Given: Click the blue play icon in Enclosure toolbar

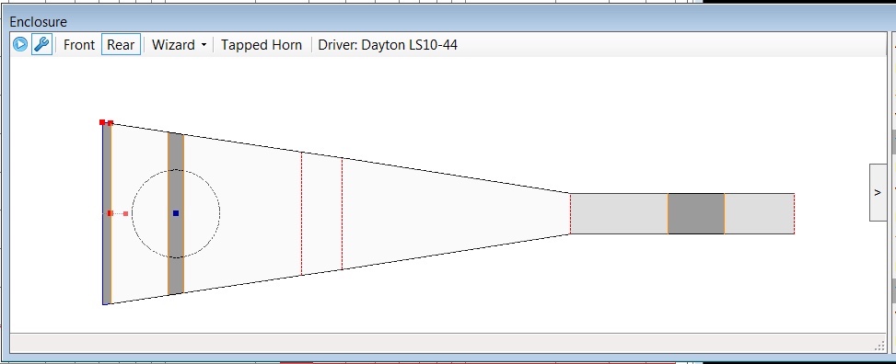Looking at the screenshot, I should [20, 44].
